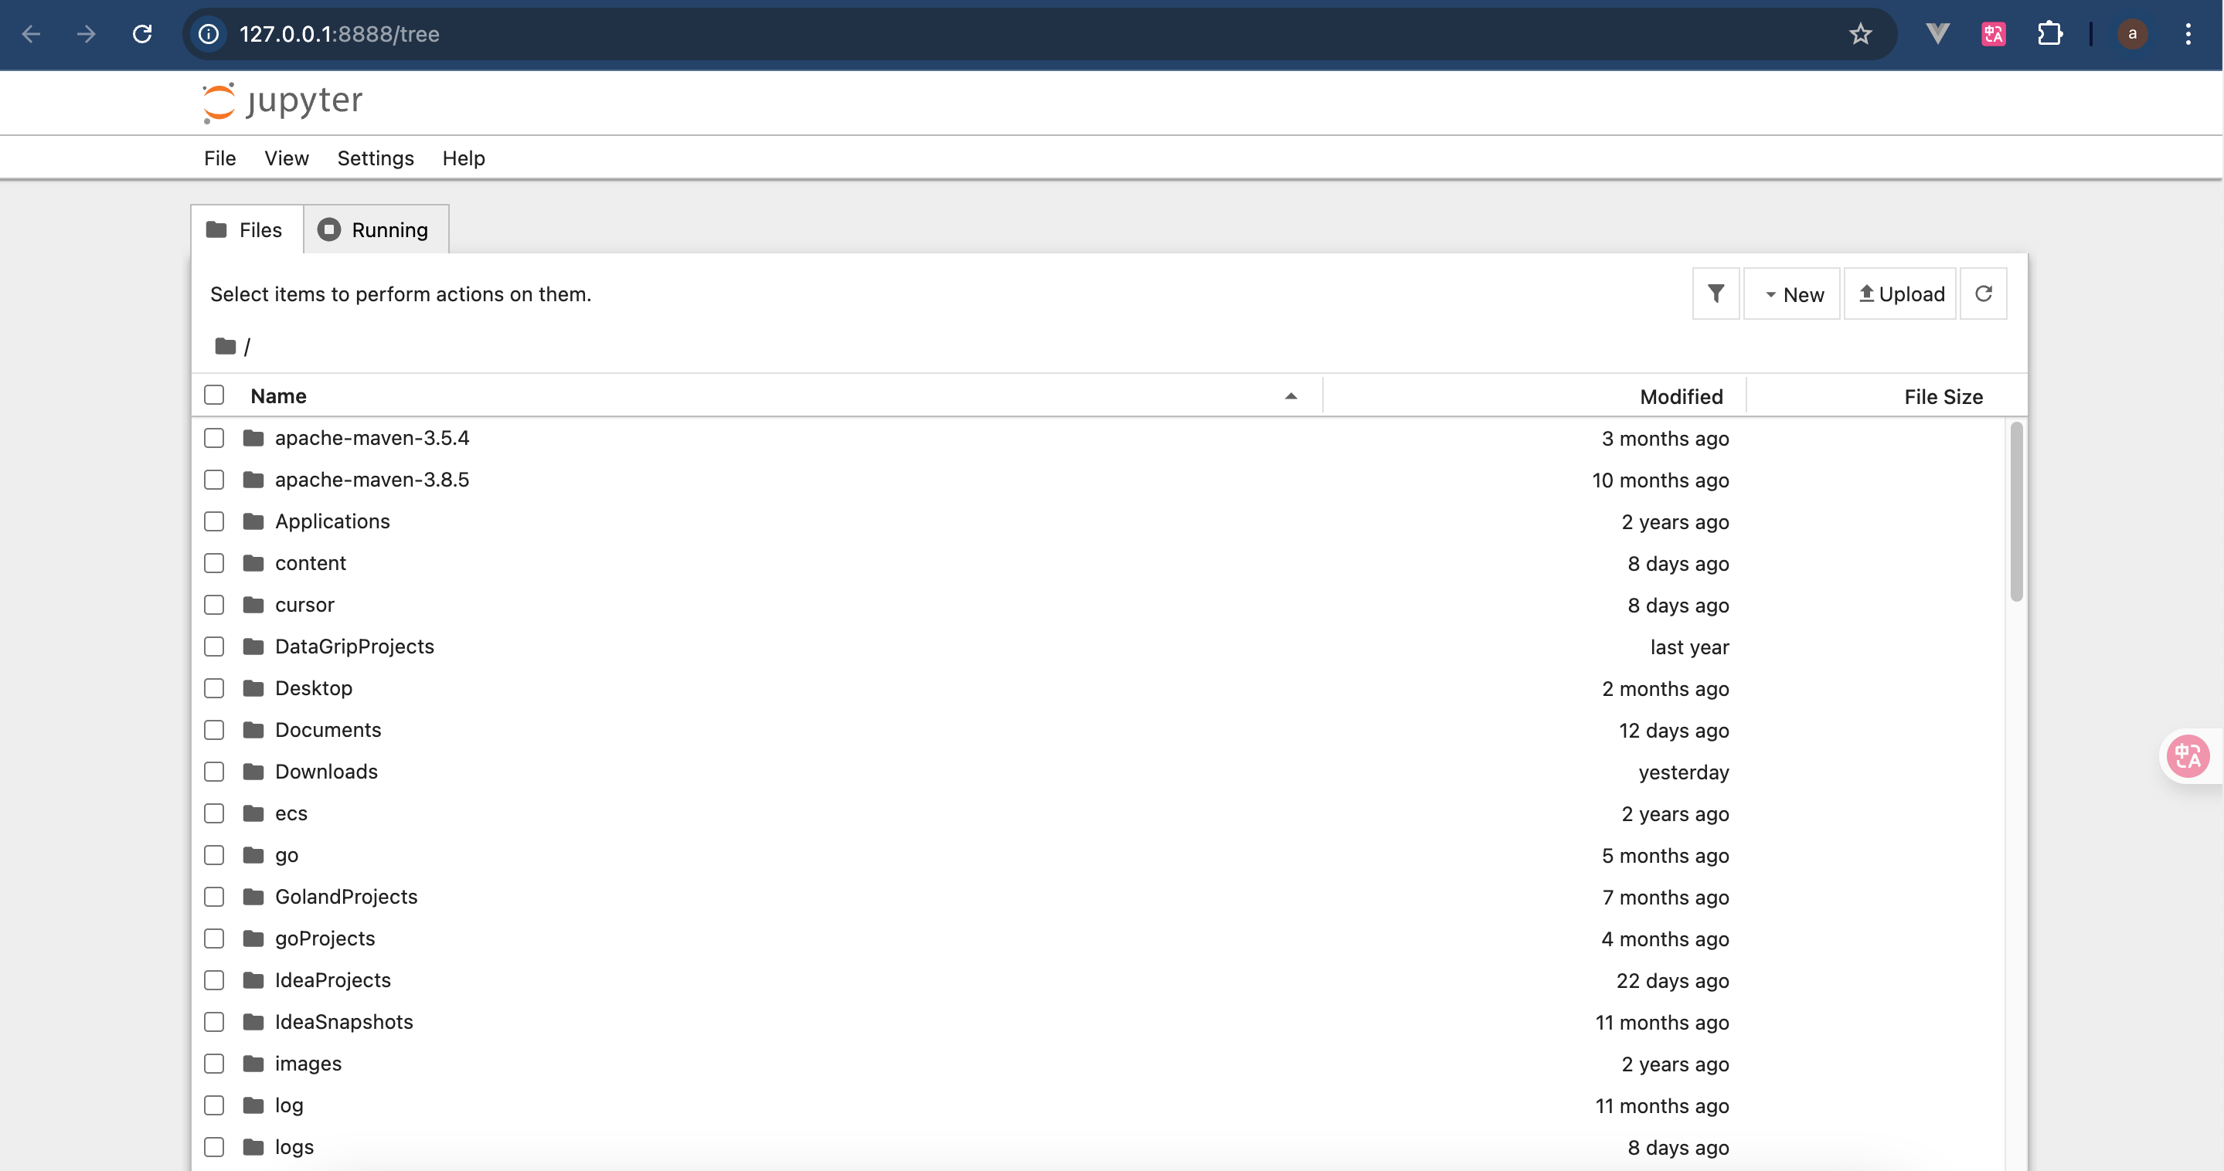Click the Upload button
This screenshot has width=2224, height=1171.
pos(1900,294)
